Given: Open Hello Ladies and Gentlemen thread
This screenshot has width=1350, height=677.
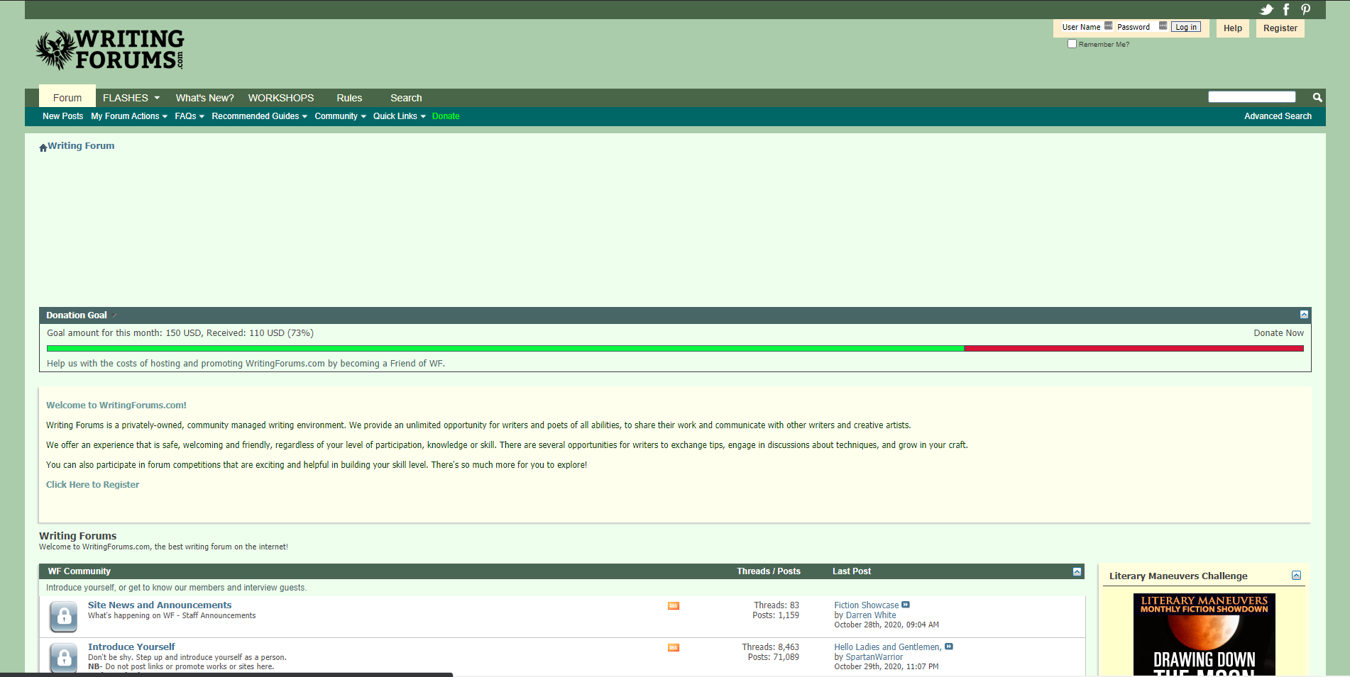Looking at the screenshot, I should click(x=887, y=647).
